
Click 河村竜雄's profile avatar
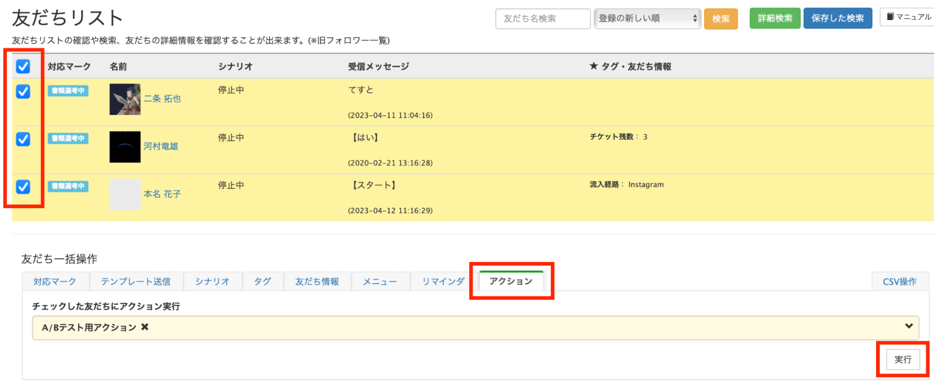tap(125, 147)
